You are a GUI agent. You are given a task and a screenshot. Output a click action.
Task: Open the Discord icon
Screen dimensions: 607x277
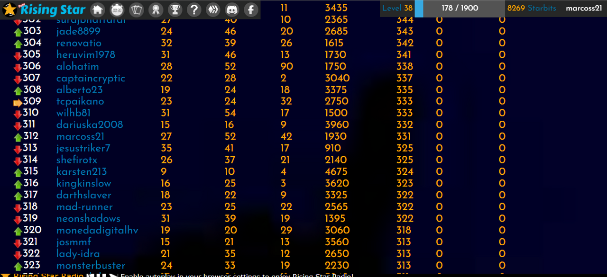coord(232,9)
